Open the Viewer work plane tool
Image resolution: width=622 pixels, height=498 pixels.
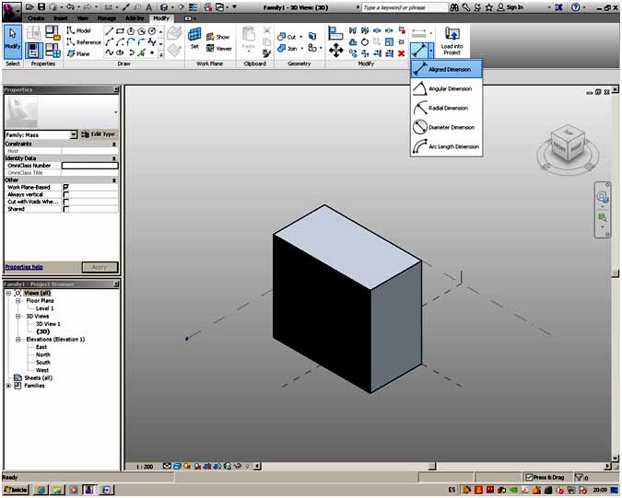click(x=219, y=49)
